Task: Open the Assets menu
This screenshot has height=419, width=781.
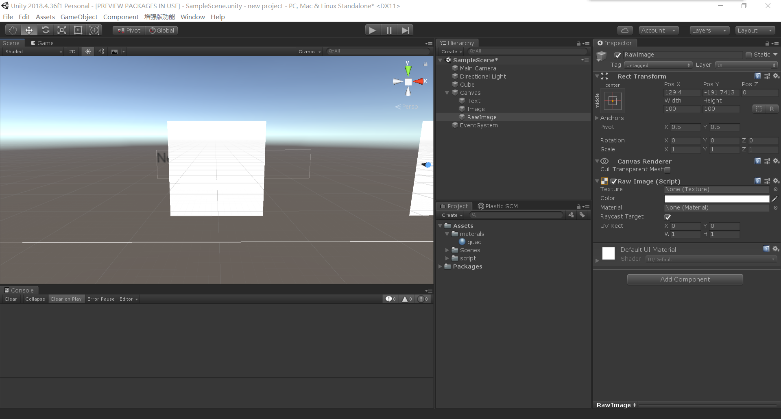Action: 45,17
